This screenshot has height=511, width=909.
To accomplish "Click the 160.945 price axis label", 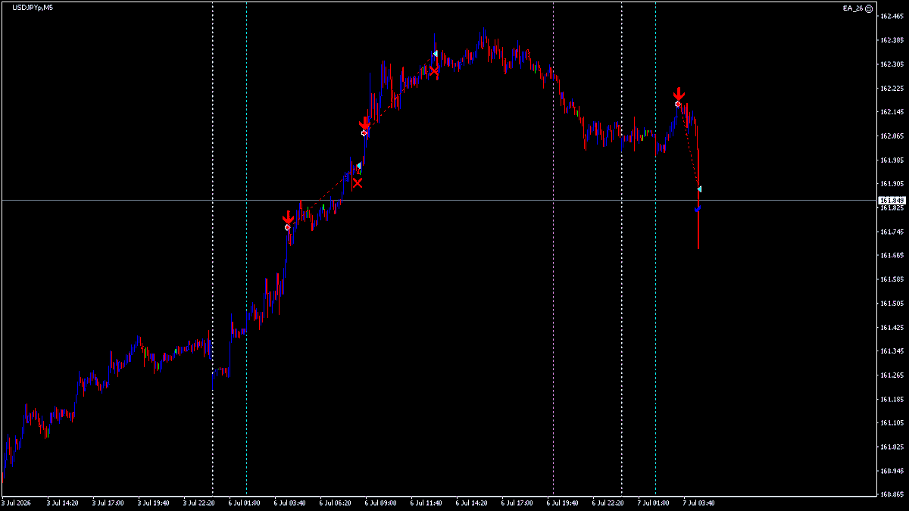I will click(891, 472).
